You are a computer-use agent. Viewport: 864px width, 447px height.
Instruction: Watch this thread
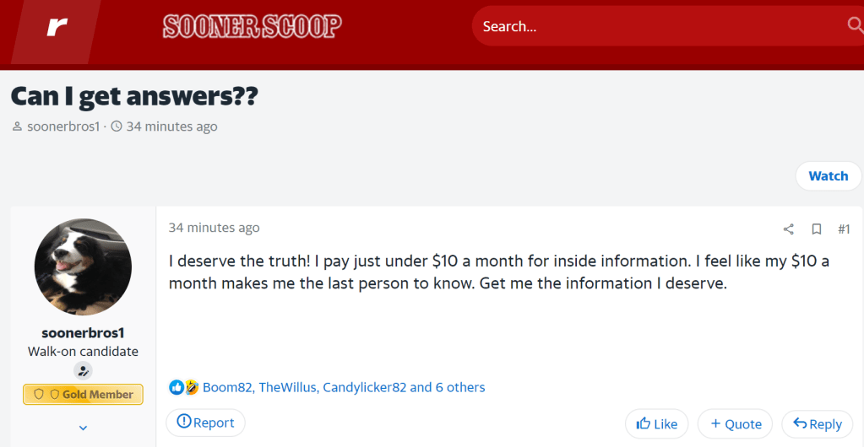(x=829, y=176)
